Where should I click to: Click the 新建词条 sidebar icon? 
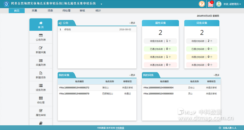pyautogui.click(x=41, y=73)
